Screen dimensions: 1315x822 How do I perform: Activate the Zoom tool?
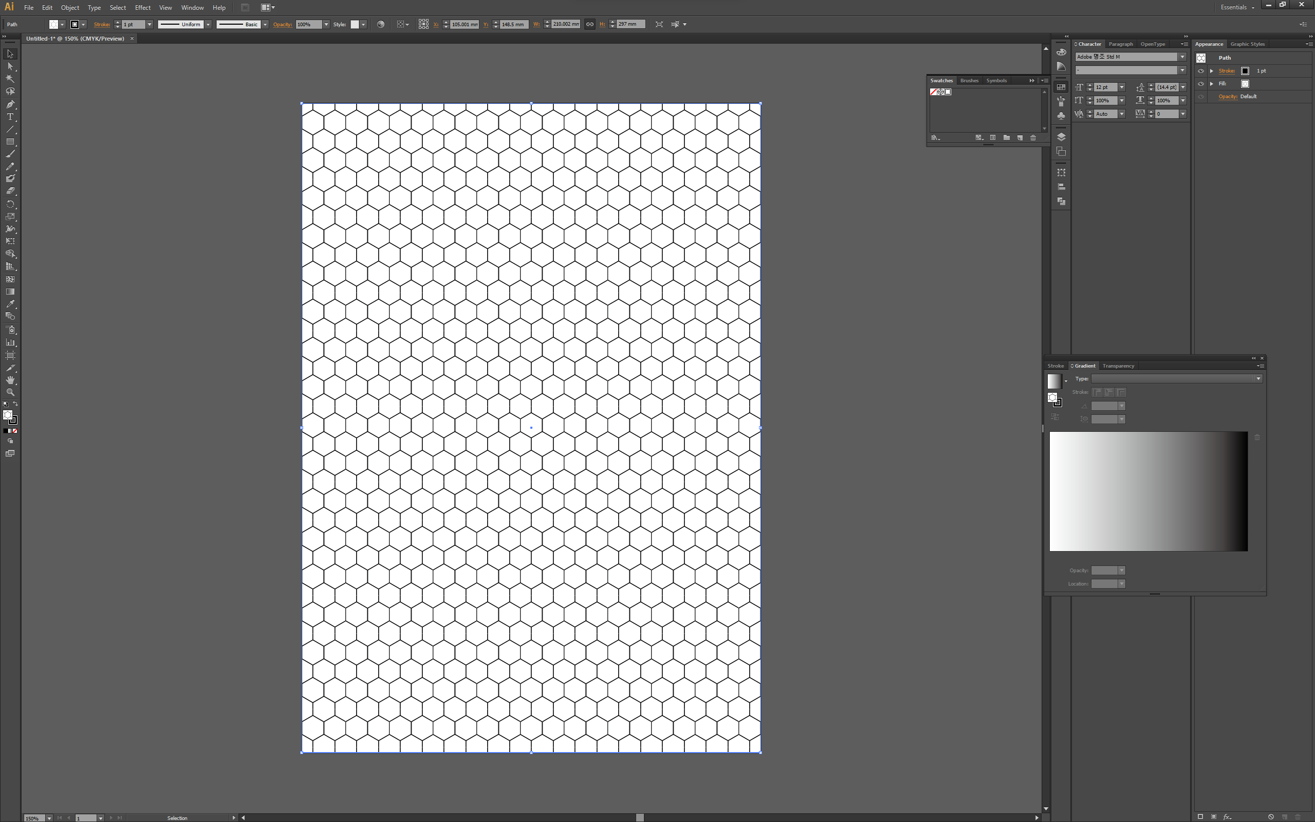(10, 392)
